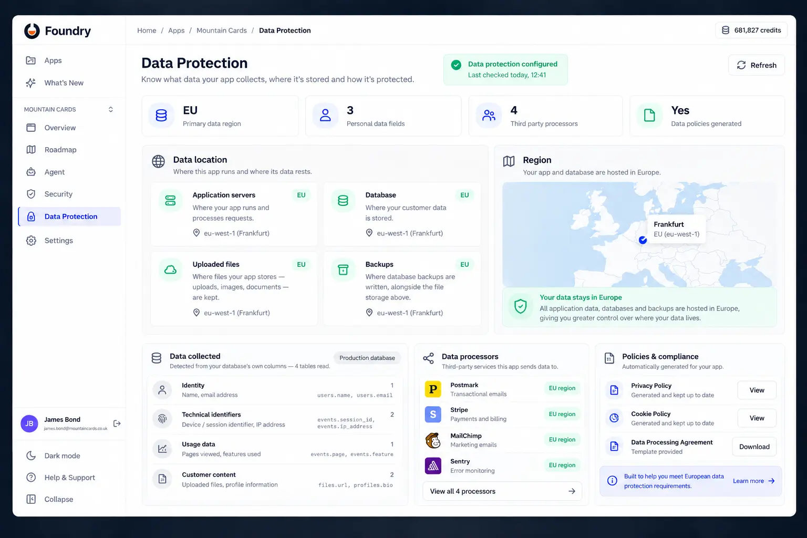Click the Usage data chart icon

(162, 449)
